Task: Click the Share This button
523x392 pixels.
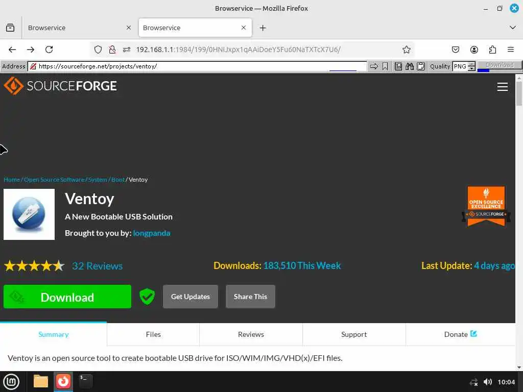Action: [250, 297]
